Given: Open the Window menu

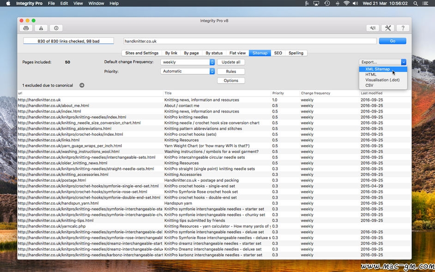Looking at the screenshot, I should (96, 3).
